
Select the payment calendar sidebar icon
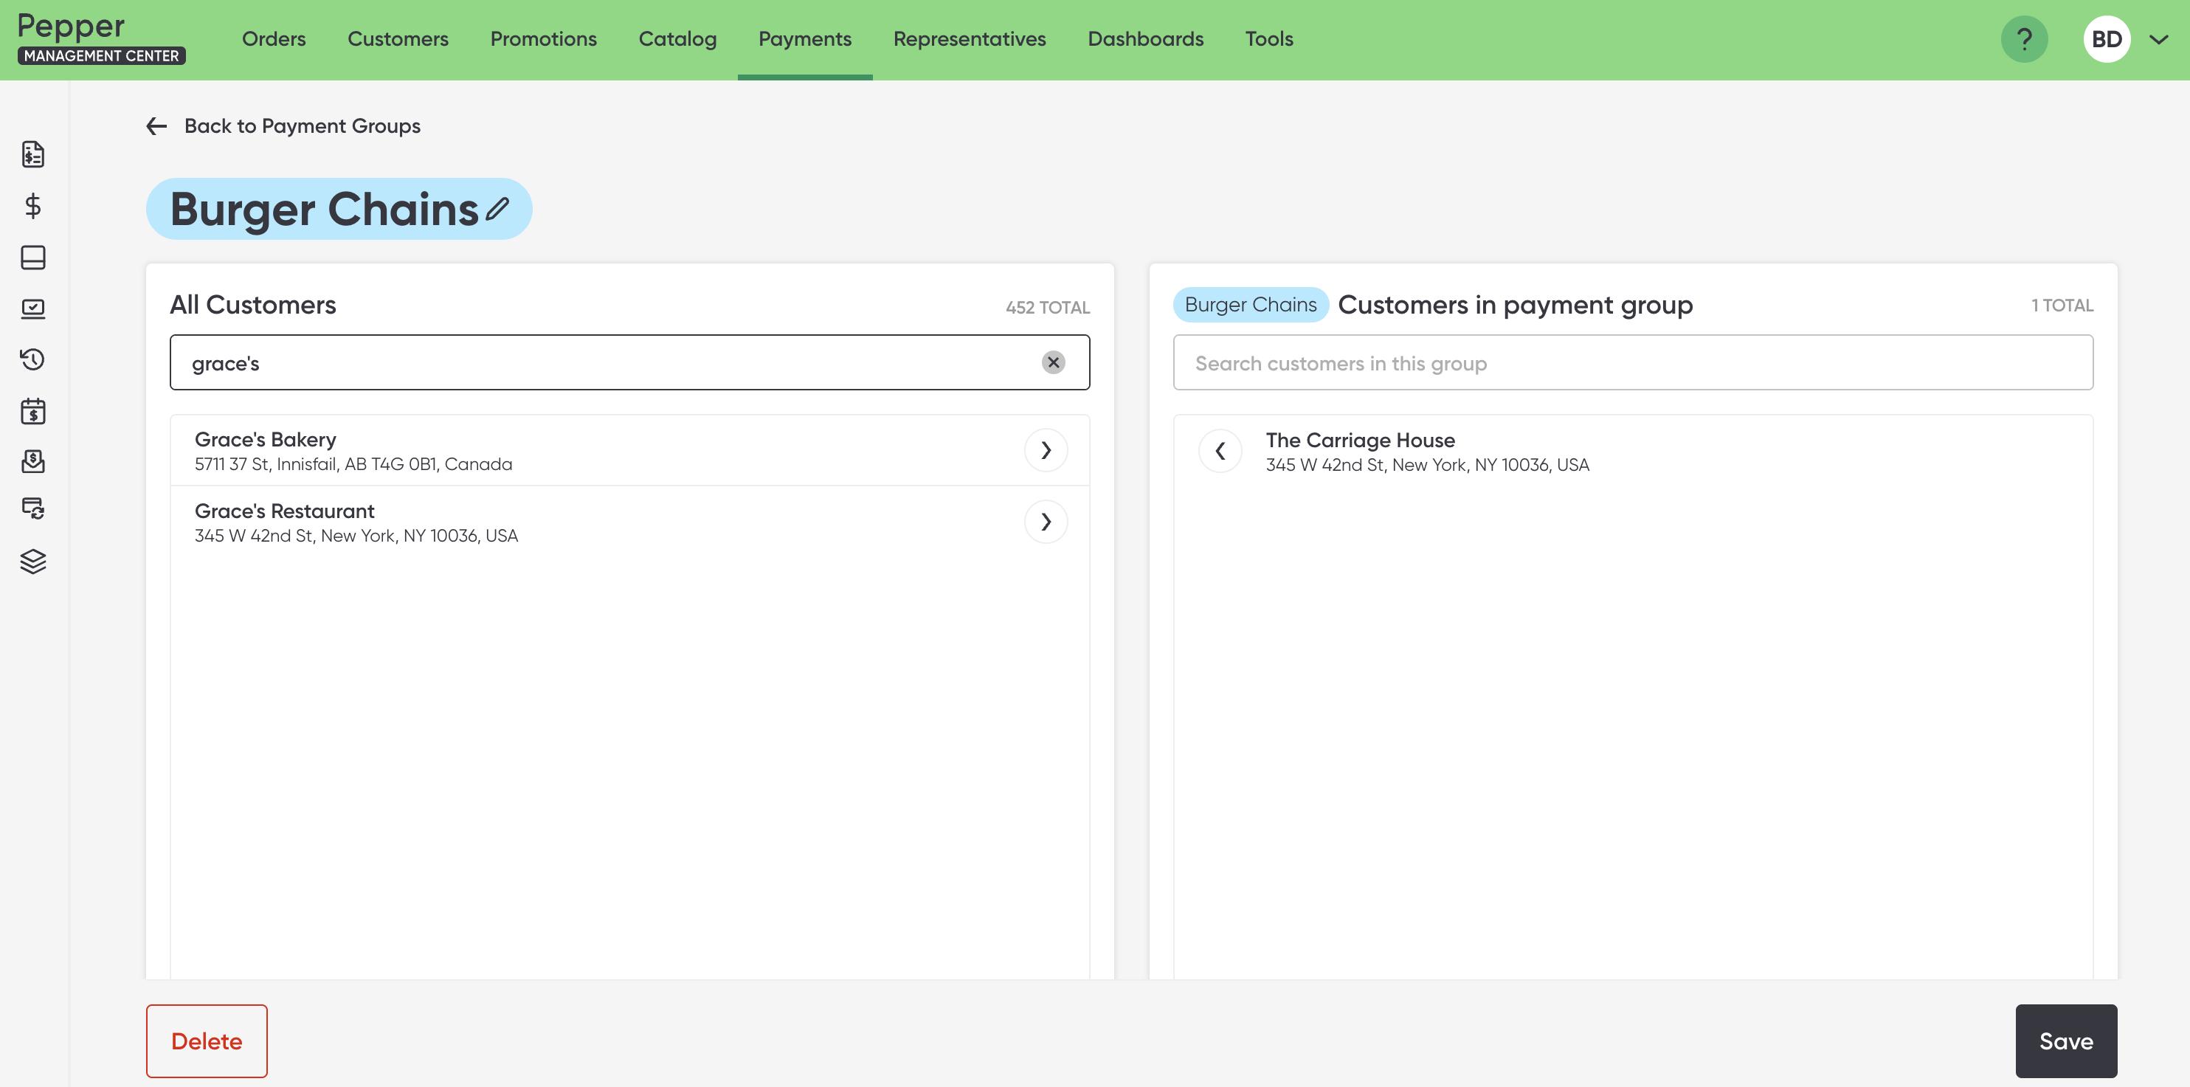33,411
